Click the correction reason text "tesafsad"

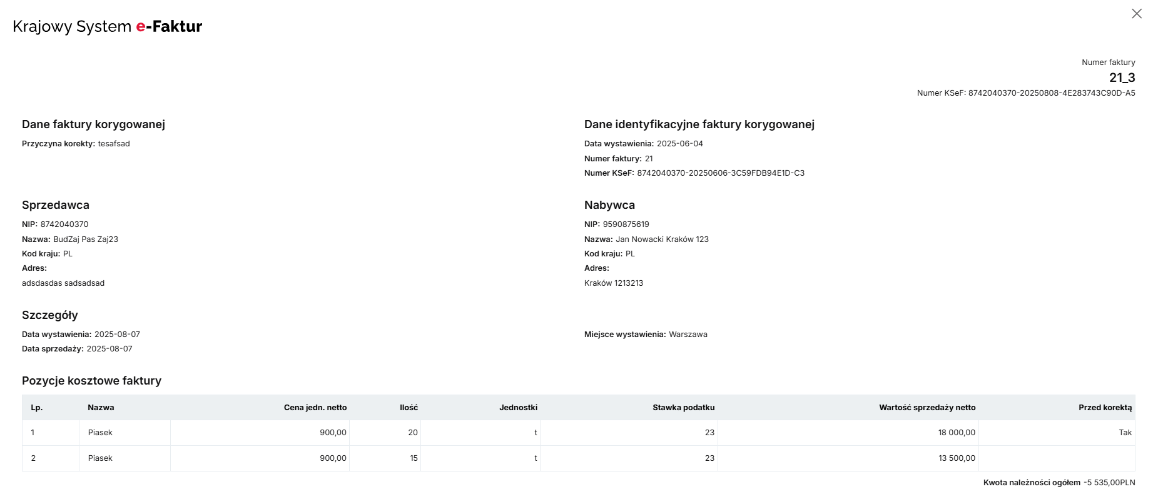[x=114, y=144]
